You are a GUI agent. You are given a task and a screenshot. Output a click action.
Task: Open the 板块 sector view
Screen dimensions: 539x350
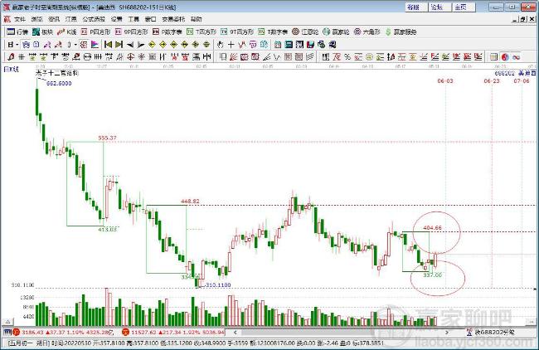pyautogui.click(x=42, y=32)
